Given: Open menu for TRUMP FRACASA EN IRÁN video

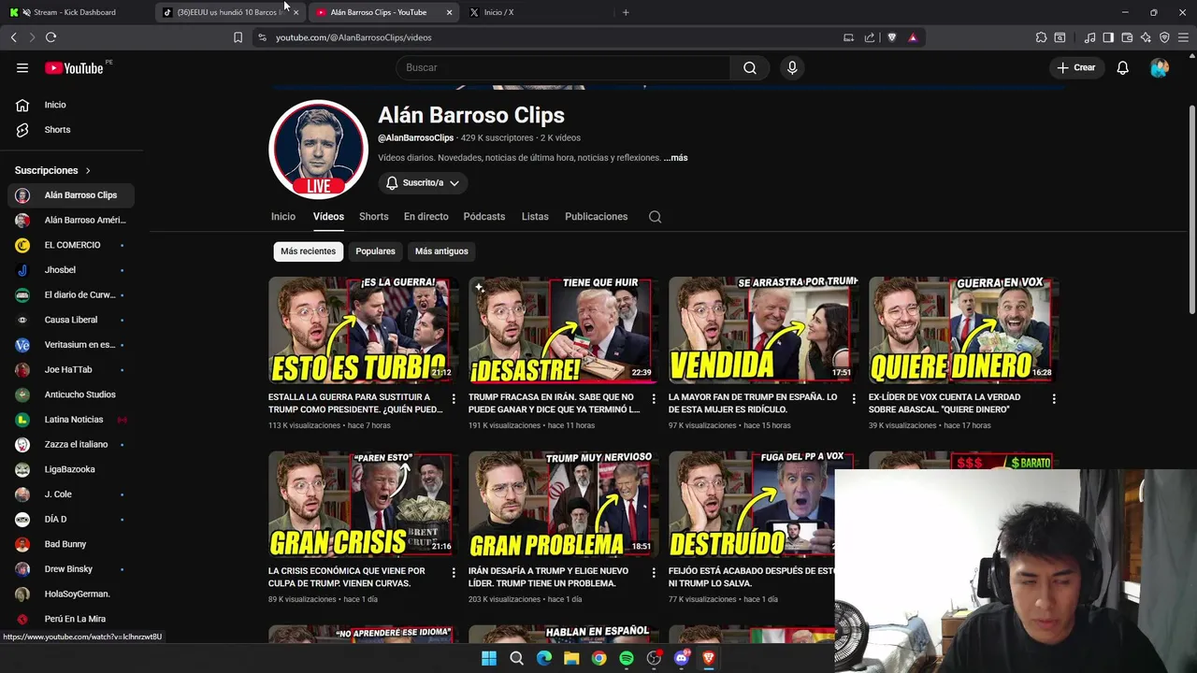Looking at the screenshot, I should point(654,398).
